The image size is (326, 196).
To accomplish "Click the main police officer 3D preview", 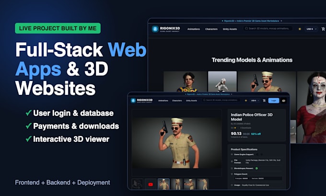I will (176, 143).
